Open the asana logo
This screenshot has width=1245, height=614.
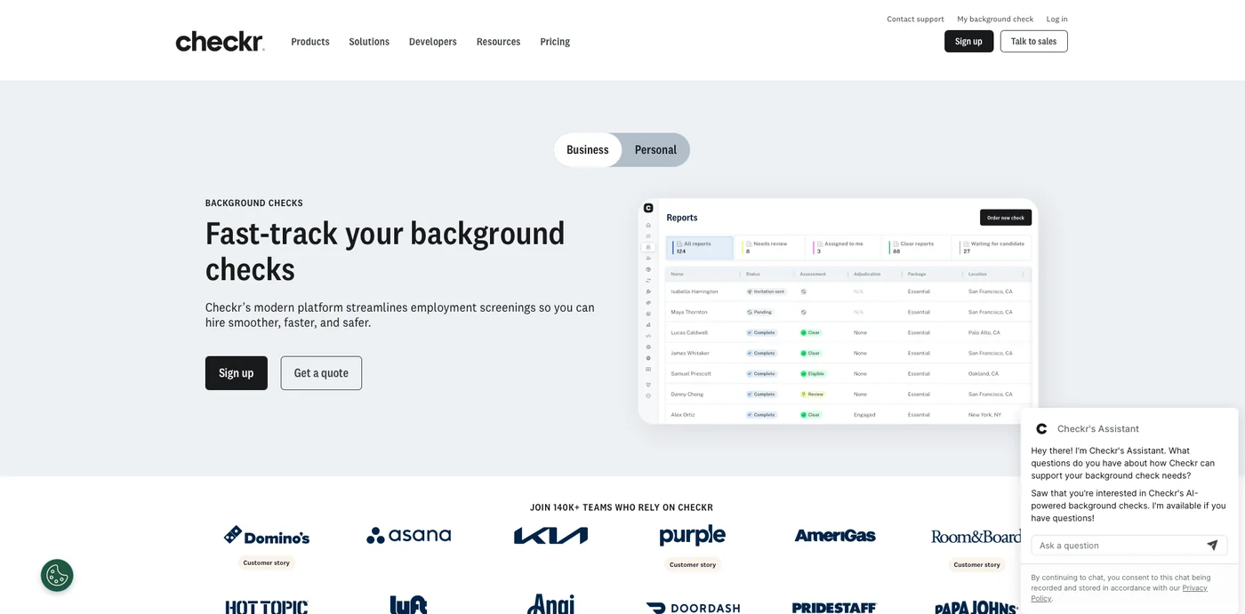409,535
